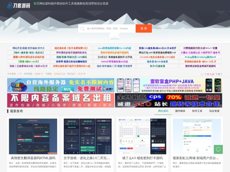Select the 网站源码 tab
The image size is (230, 172).
(x=163, y=111)
